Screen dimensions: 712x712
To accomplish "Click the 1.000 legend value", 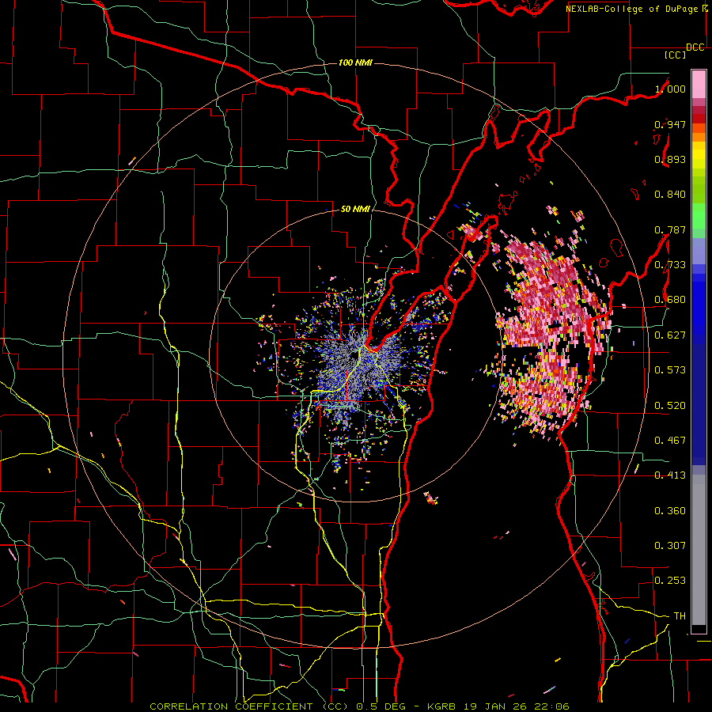I will [x=670, y=89].
